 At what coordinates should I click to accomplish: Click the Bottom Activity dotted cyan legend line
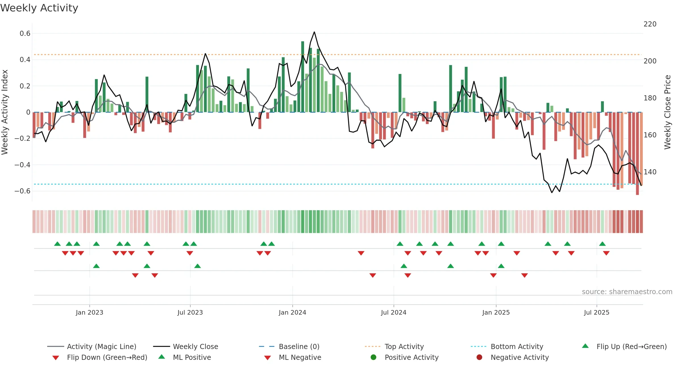[x=479, y=346]
